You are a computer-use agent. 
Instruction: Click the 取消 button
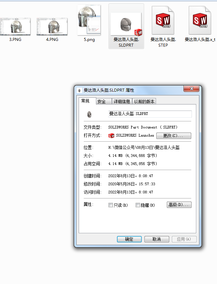(157, 239)
